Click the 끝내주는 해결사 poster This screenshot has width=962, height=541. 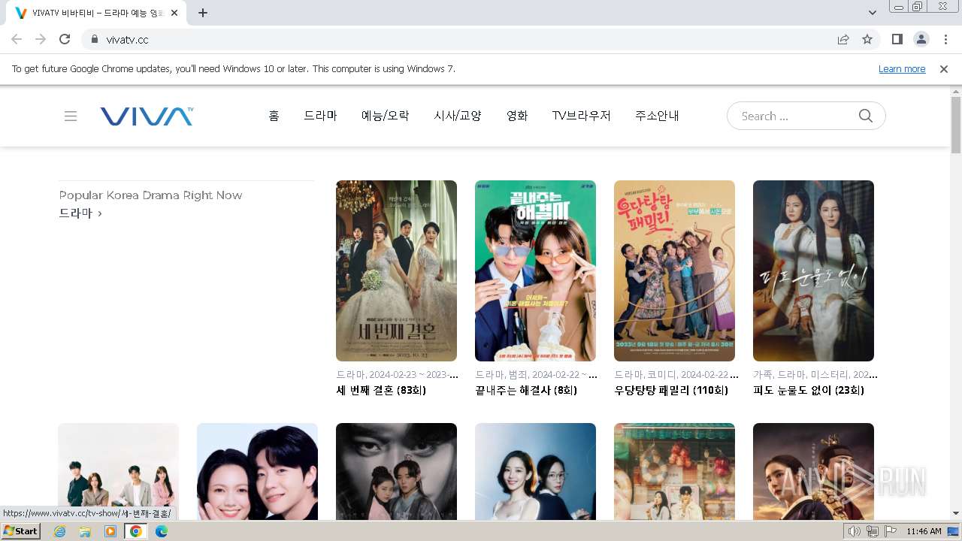click(x=535, y=270)
